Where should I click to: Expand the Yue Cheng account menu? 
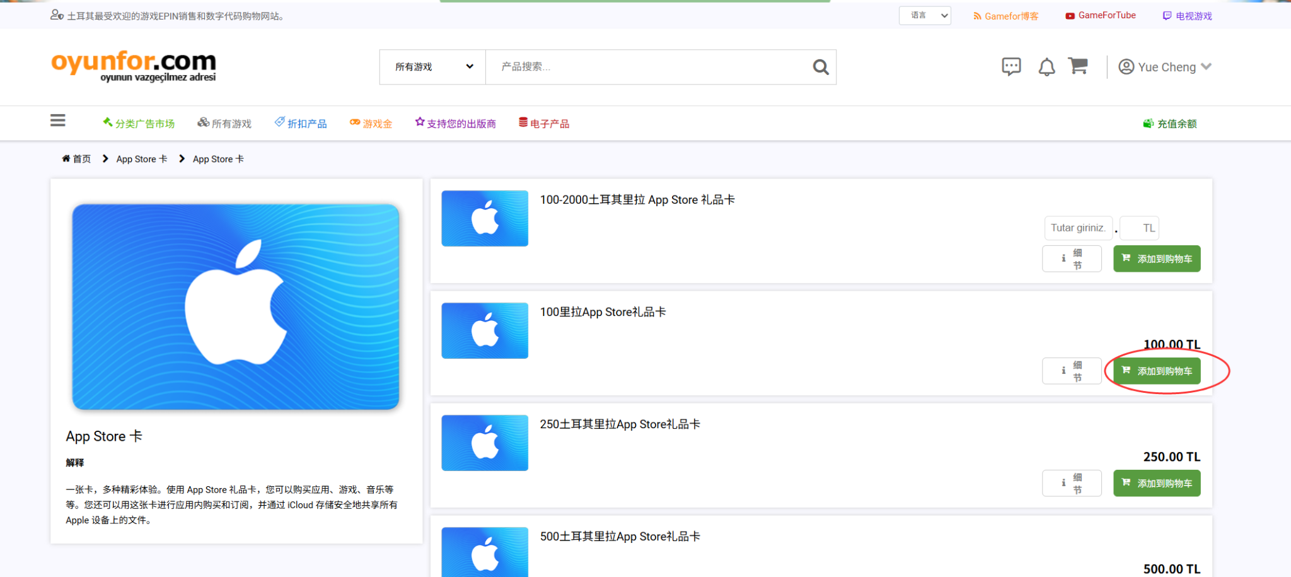tap(1165, 67)
